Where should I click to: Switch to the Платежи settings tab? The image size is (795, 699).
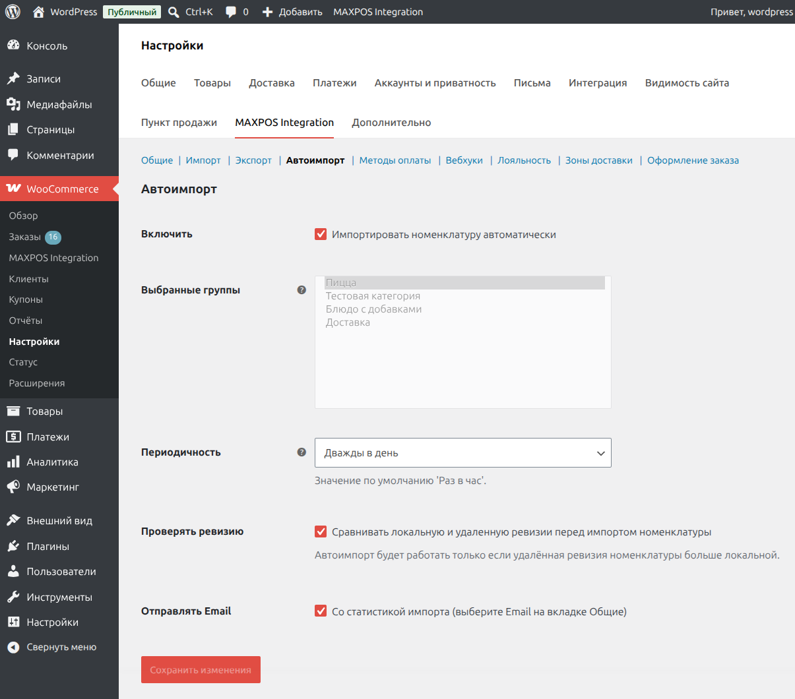click(x=334, y=83)
